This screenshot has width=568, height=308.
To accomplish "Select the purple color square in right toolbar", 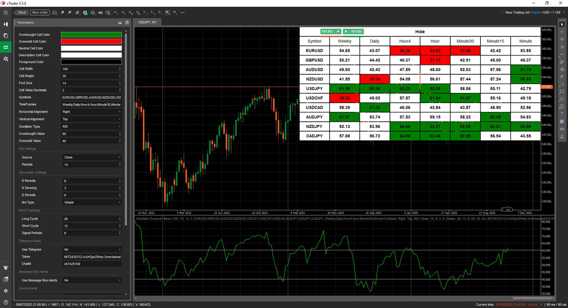I will click(x=562, y=121).
